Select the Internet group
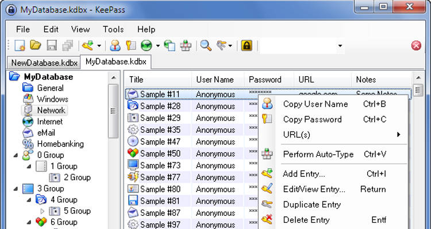The width and height of the screenshot is (431, 229). pyautogui.click(x=50, y=121)
